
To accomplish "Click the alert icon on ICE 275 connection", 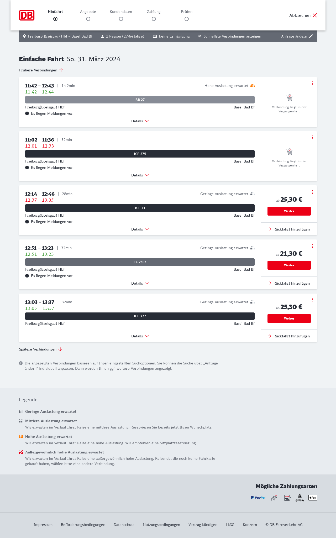I will (27, 168).
